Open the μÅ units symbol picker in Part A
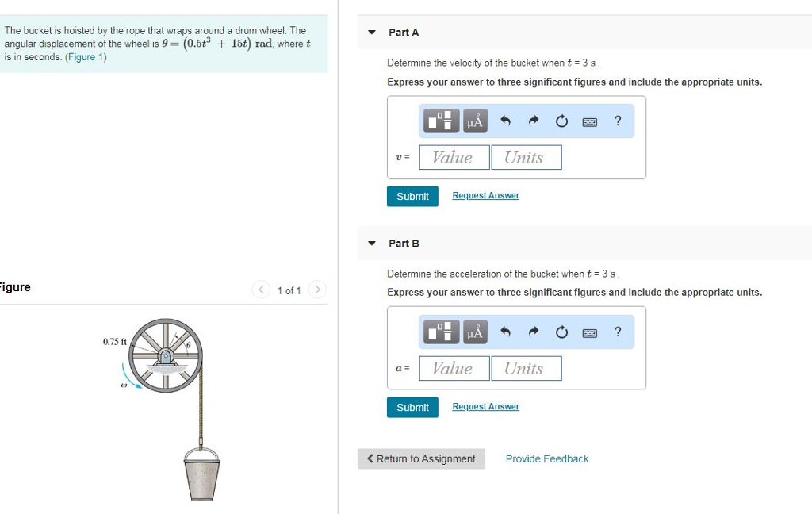812x514 pixels. point(473,121)
